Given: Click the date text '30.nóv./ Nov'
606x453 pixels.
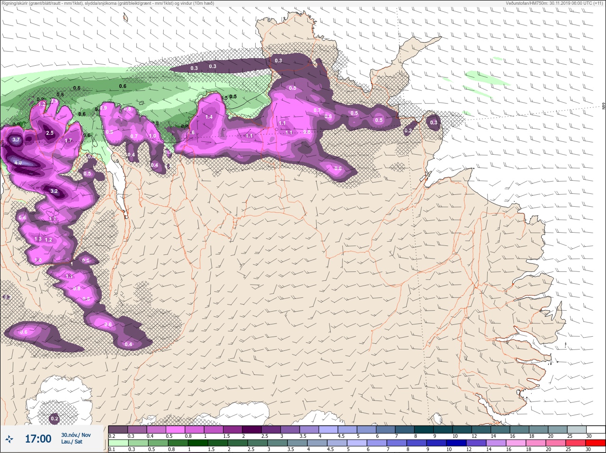Looking at the screenshot, I should pyautogui.click(x=76, y=435).
